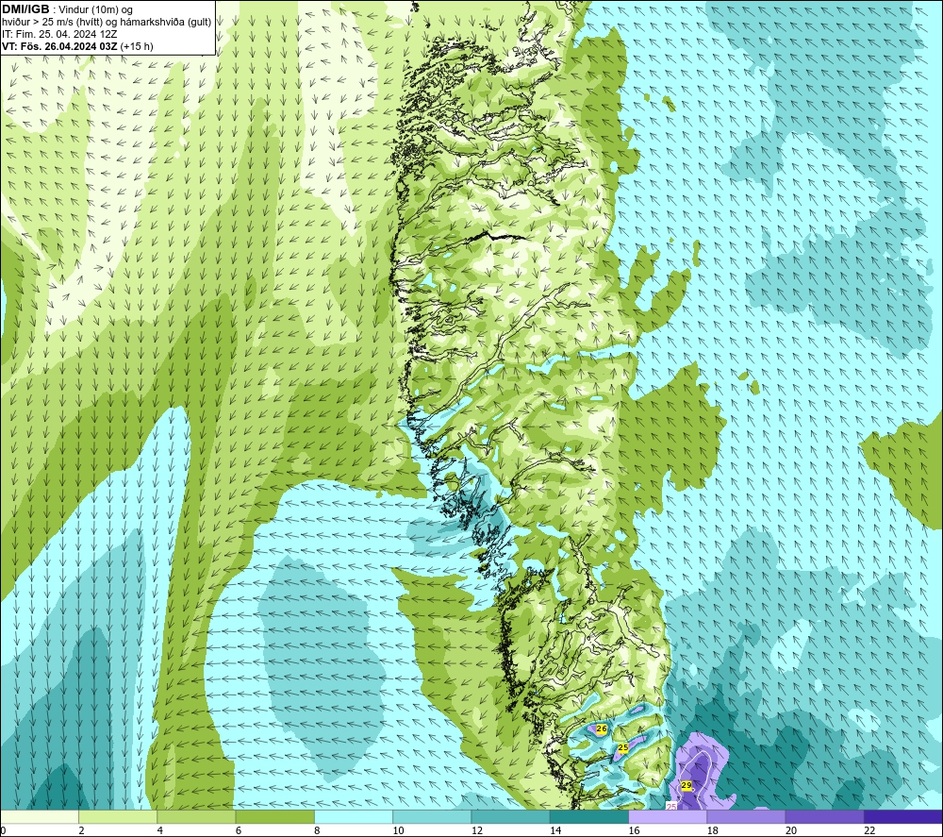This screenshot has height=837, width=943.
Task: Select the 0–2 m/s pale color swatch
Action: click(39, 816)
